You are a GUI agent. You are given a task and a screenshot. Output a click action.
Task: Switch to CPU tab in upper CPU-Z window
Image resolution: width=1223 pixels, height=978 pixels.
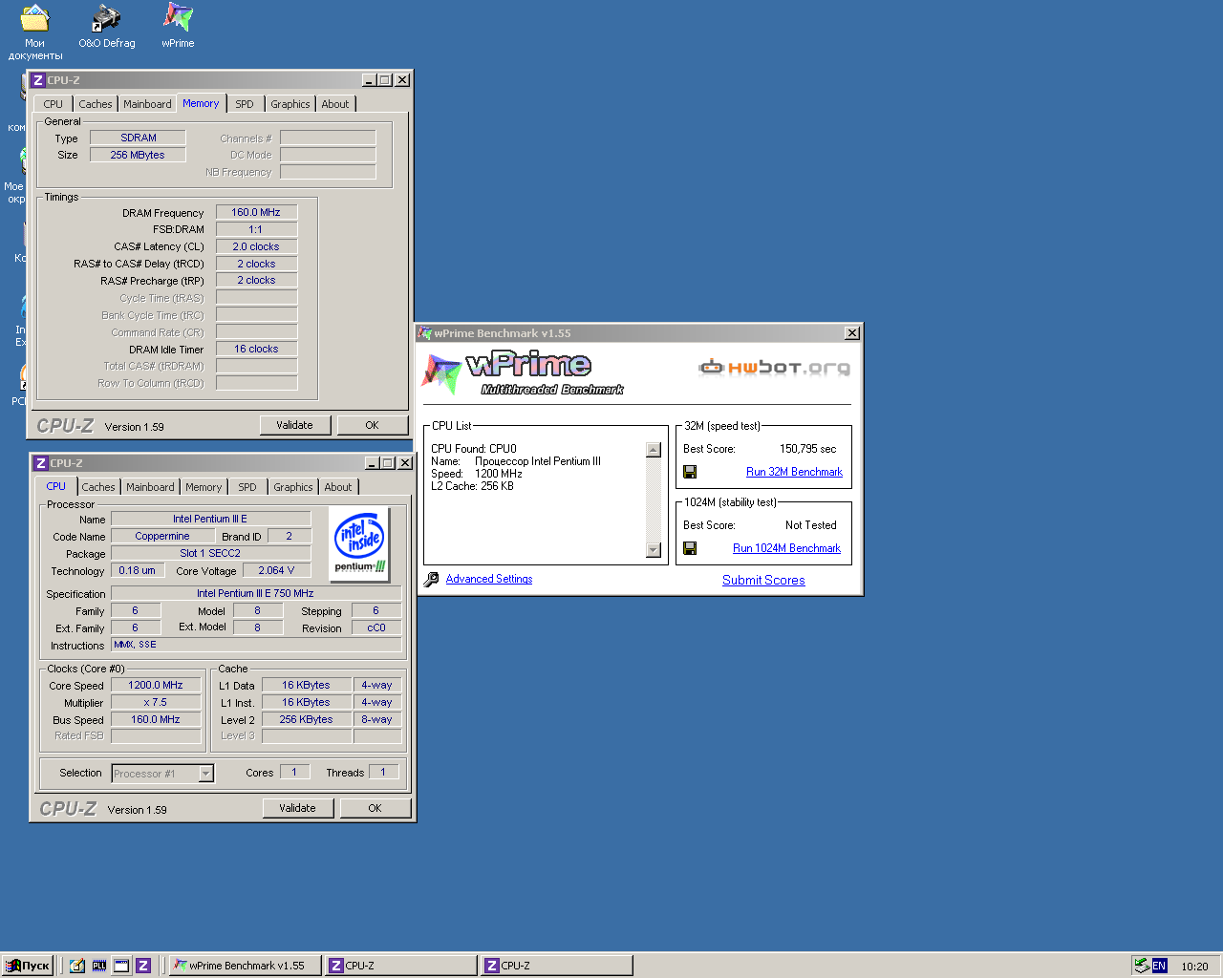point(54,104)
